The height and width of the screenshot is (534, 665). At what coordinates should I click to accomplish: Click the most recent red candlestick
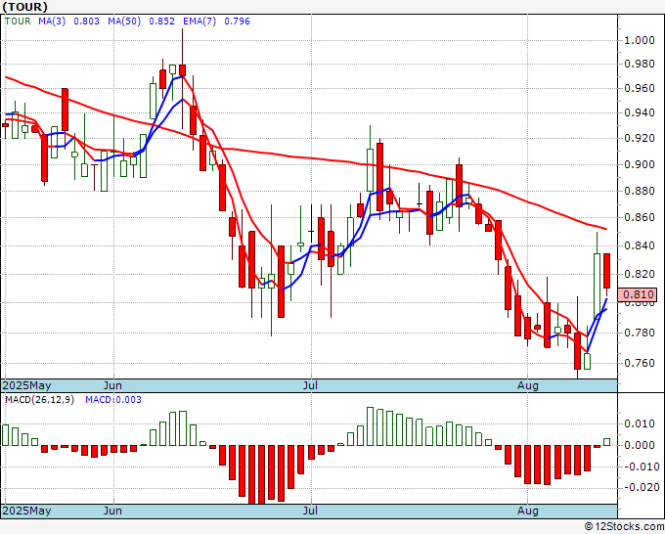coord(607,271)
